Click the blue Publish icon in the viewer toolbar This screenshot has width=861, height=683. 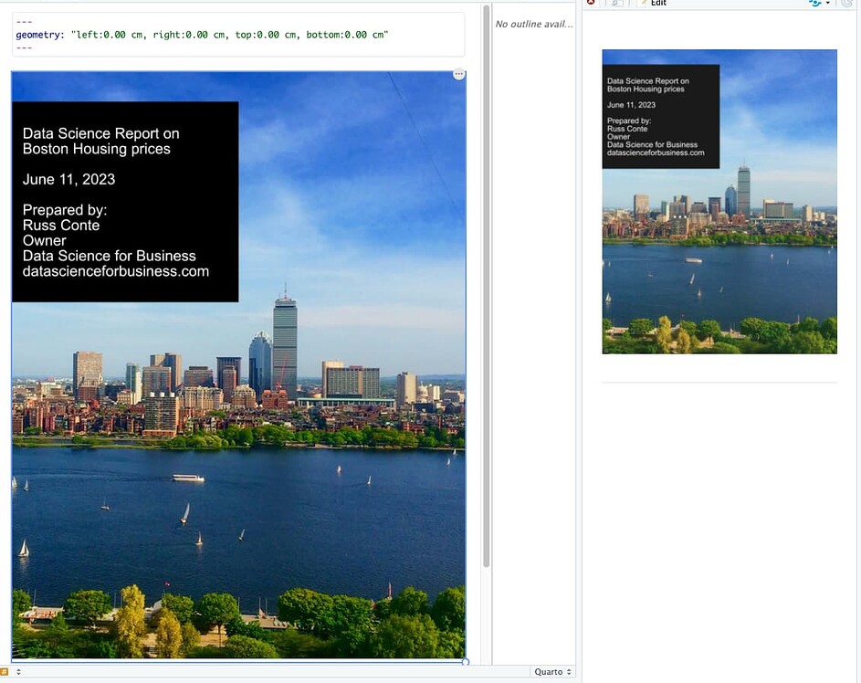click(x=815, y=4)
